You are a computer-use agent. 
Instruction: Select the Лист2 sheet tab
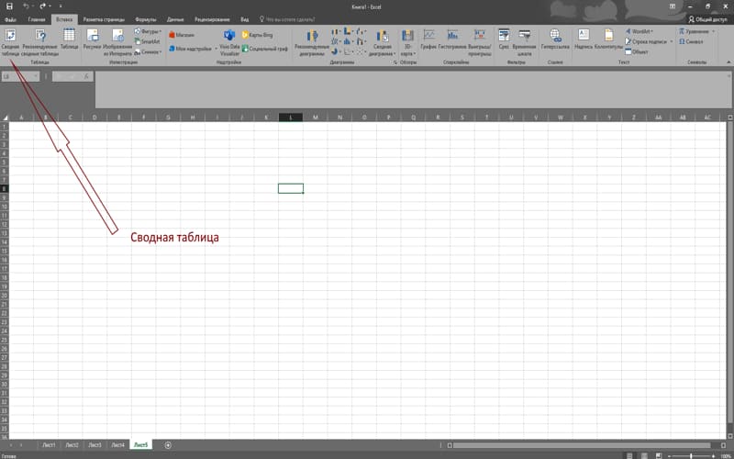click(x=72, y=445)
